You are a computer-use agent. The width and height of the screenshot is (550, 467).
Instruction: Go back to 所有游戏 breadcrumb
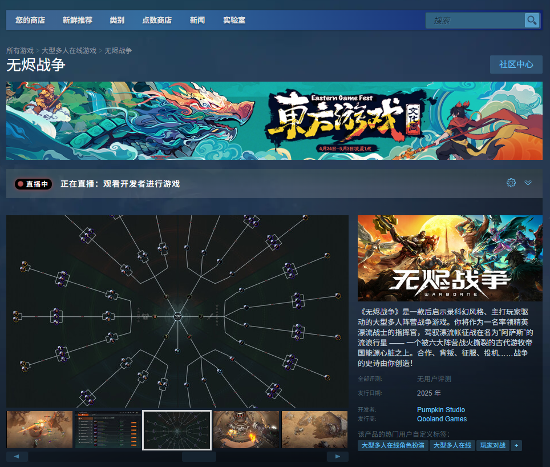click(20, 50)
